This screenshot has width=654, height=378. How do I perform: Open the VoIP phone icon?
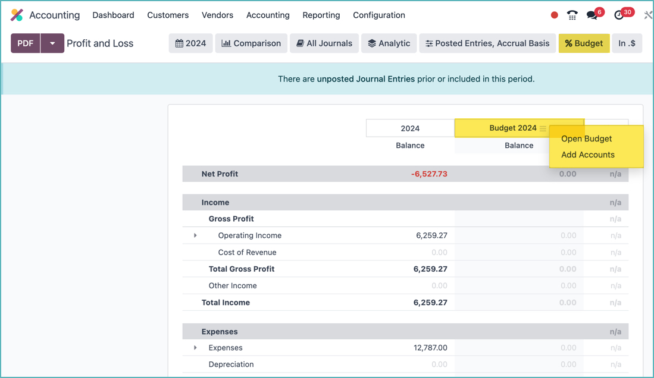tap(572, 15)
